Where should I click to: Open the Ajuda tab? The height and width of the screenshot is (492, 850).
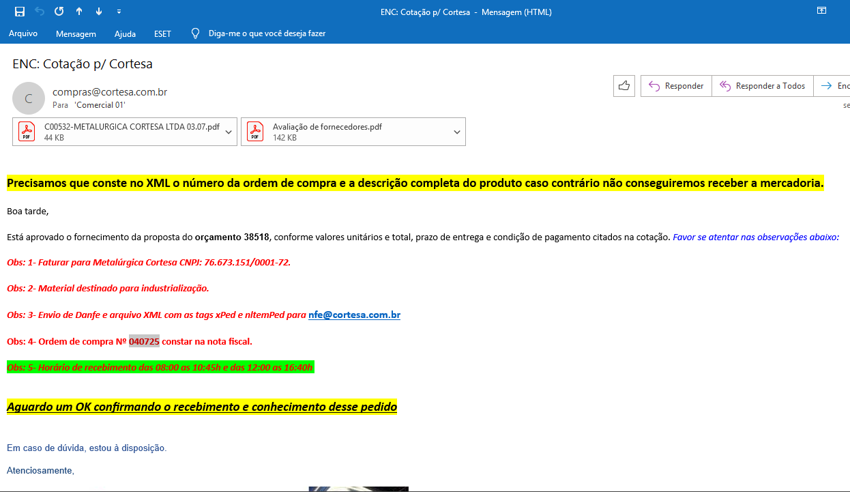125,33
